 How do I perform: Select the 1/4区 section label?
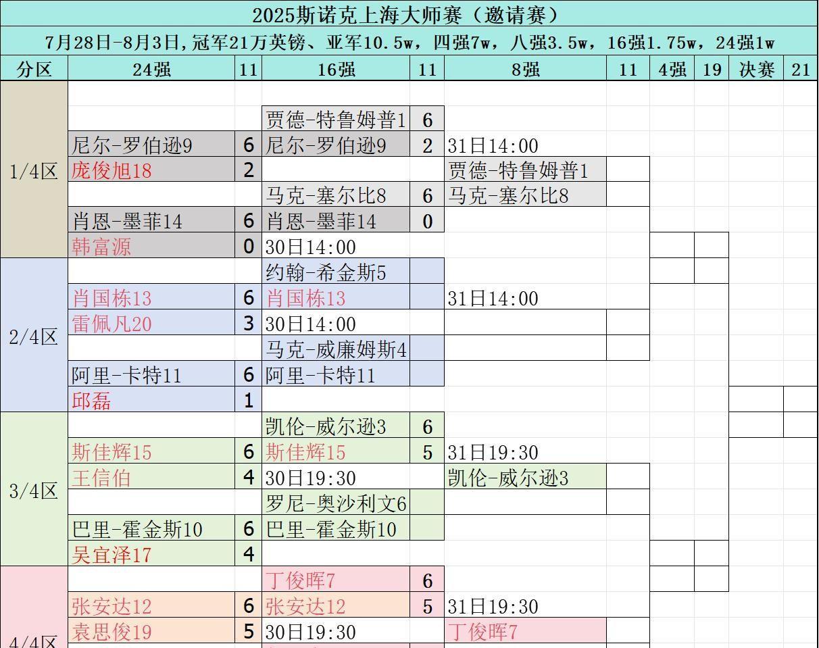point(34,170)
